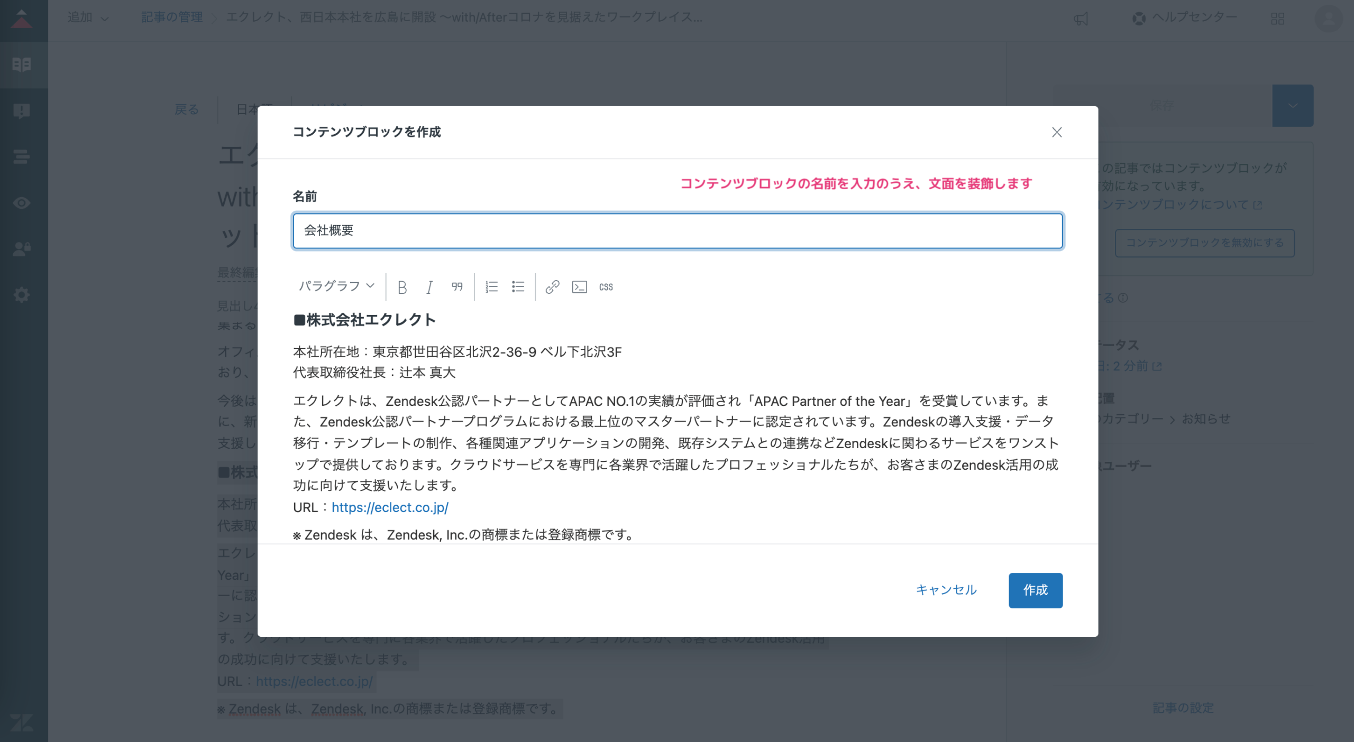Open the products grid icon
This screenshot has width=1354, height=742.
[1277, 19]
